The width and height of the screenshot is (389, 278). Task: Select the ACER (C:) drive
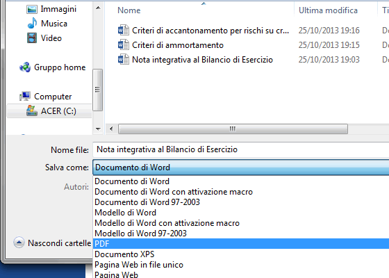tap(58, 111)
